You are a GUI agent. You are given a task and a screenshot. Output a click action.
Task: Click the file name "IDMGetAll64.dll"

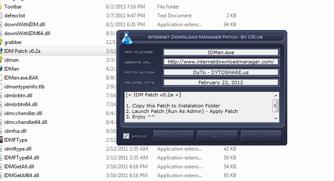click(22, 176)
